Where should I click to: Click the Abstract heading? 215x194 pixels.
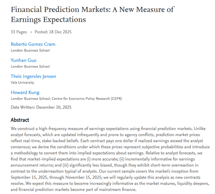tap(20, 120)
